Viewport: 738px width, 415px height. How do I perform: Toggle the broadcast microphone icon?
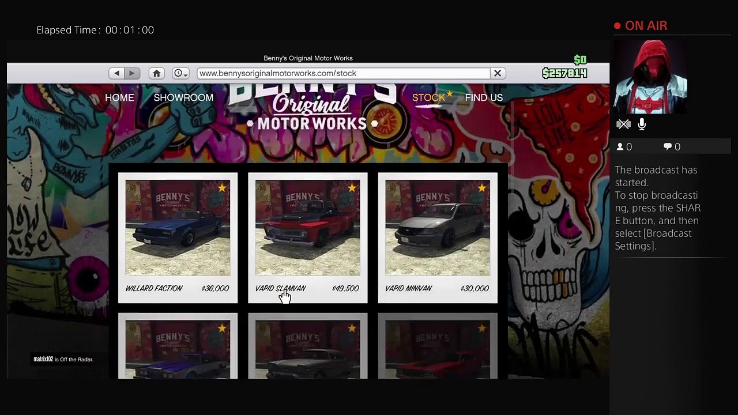click(x=642, y=124)
